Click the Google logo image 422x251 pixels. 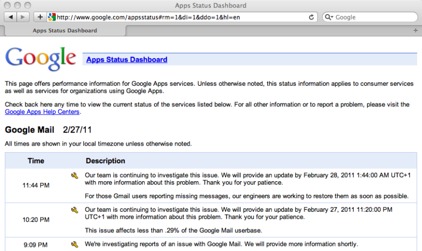click(x=41, y=59)
